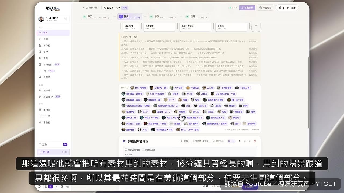Insert 蔡家神明廳・未標明 asset chip
Screen dimensions: 344x193
tap(156, 124)
